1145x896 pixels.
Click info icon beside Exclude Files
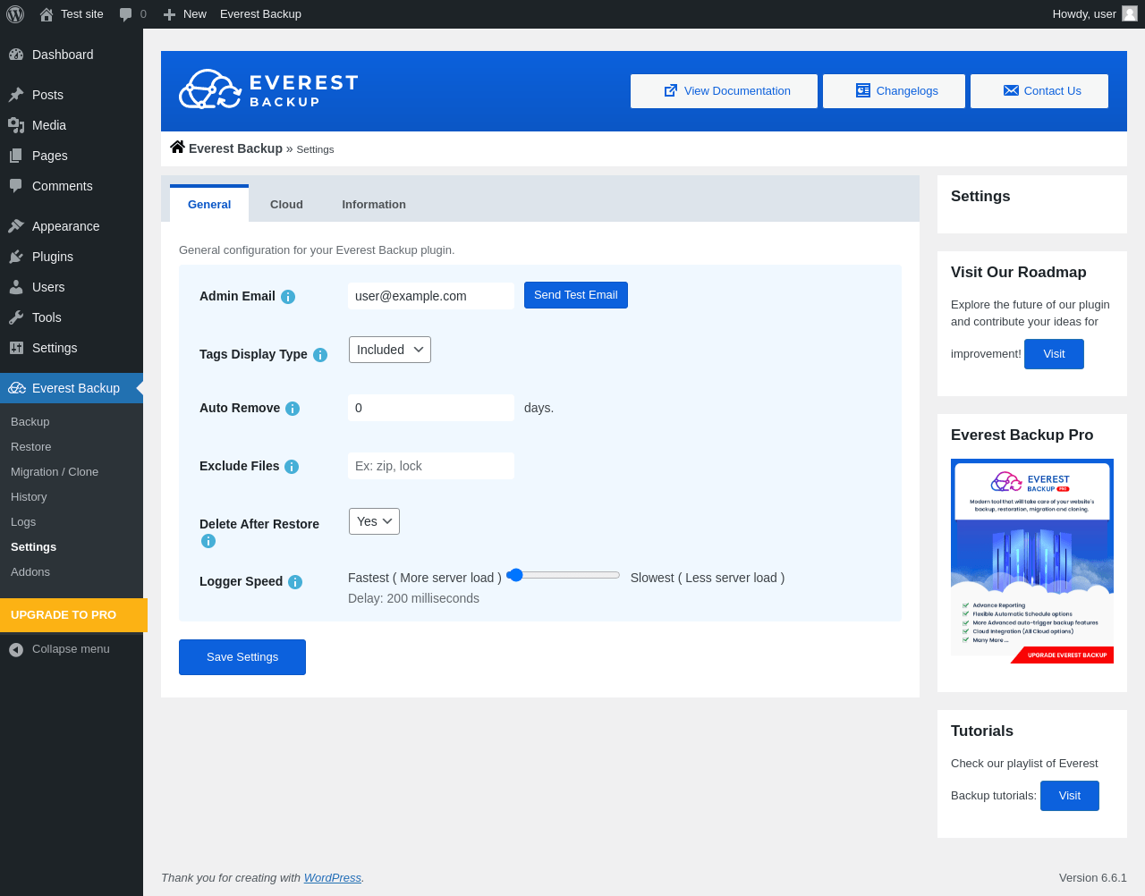pyautogui.click(x=292, y=467)
